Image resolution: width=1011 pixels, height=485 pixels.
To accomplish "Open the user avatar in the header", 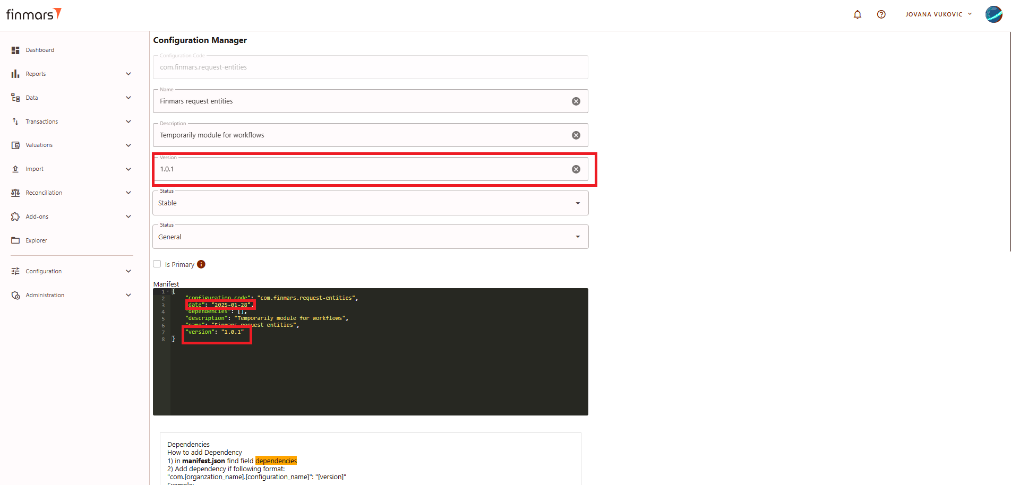I will (x=994, y=14).
